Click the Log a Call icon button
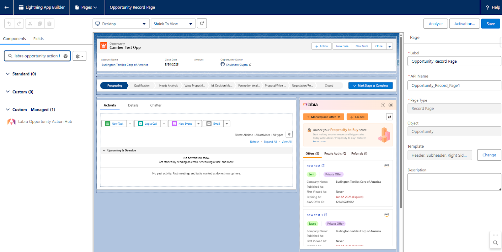Image resolution: width=502 pixels, height=252 pixels. point(148,124)
